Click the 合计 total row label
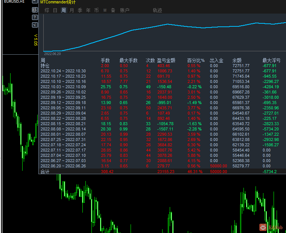The height and width of the screenshot is (233, 286). click(45, 172)
